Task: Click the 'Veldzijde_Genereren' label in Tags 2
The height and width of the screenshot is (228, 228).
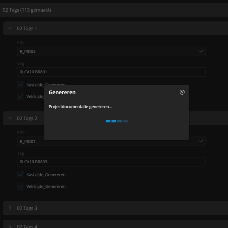Action: (x=46, y=187)
